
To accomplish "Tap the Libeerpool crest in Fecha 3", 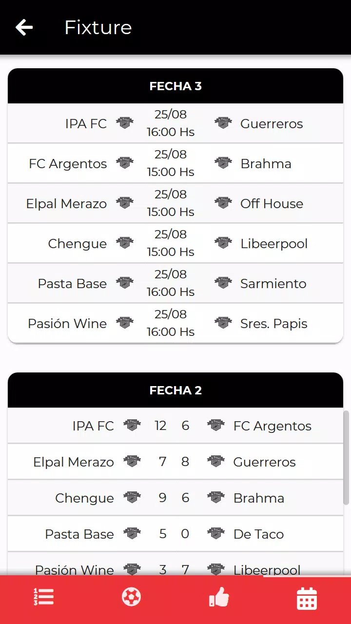I will click(223, 243).
